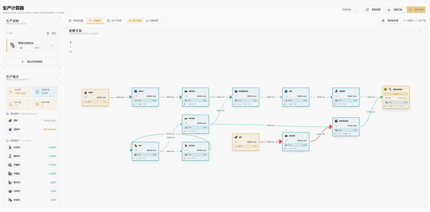Click the crusher icon with ×35.00
The width and height of the screenshot is (430, 212).
(10, 147)
